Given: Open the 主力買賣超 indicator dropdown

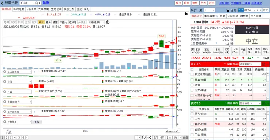Looking at the screenshot, I should click(x=30, y=72).
